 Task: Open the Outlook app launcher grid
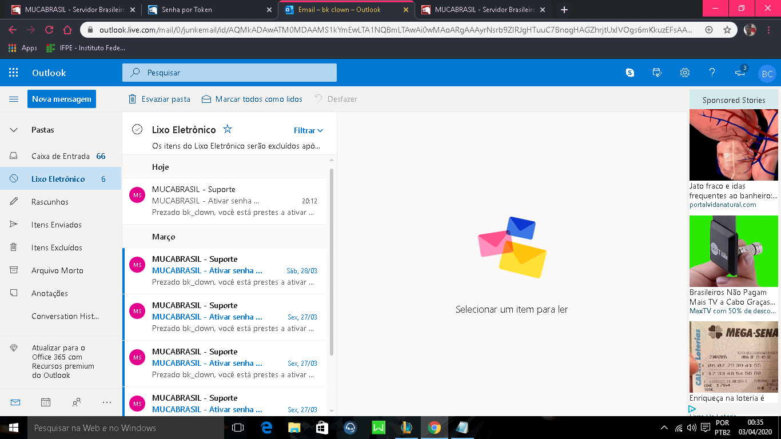pyautogui.click(x=14, y=73)
